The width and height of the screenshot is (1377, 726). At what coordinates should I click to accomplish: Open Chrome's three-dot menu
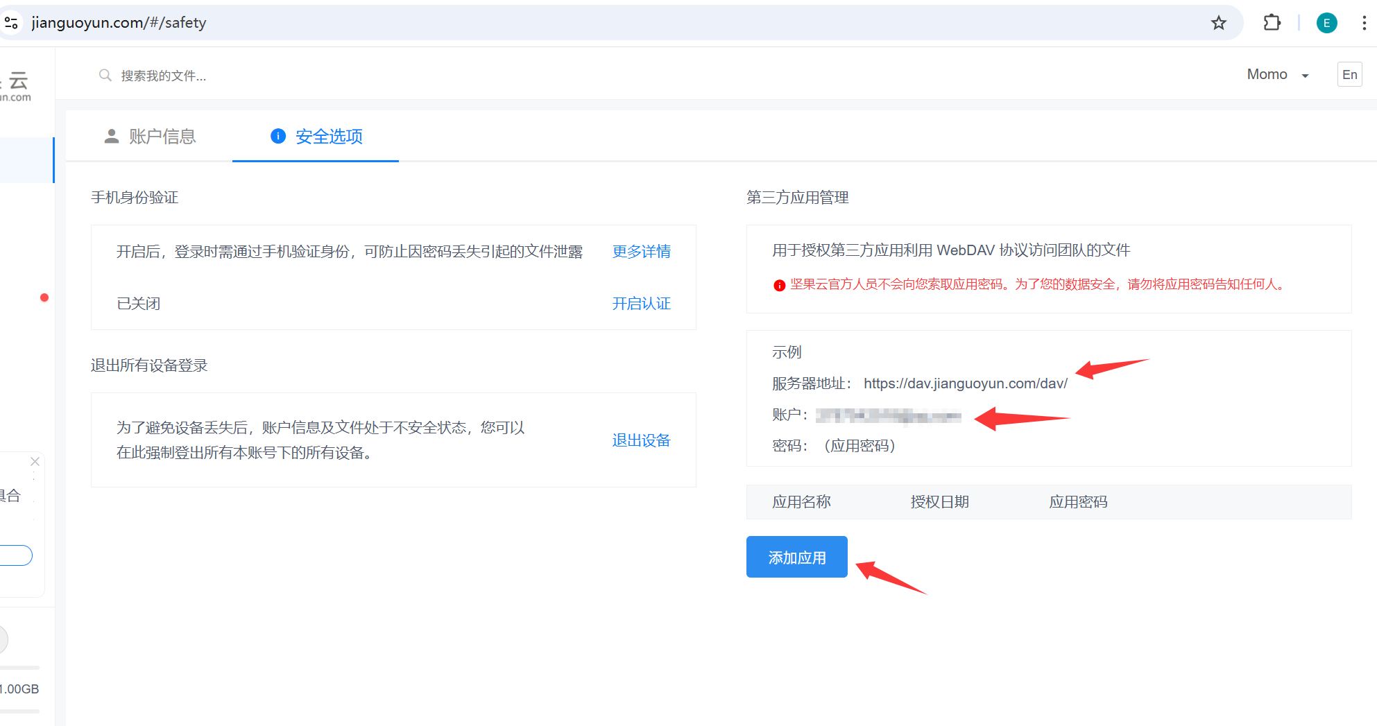(x=1364, y=23)
